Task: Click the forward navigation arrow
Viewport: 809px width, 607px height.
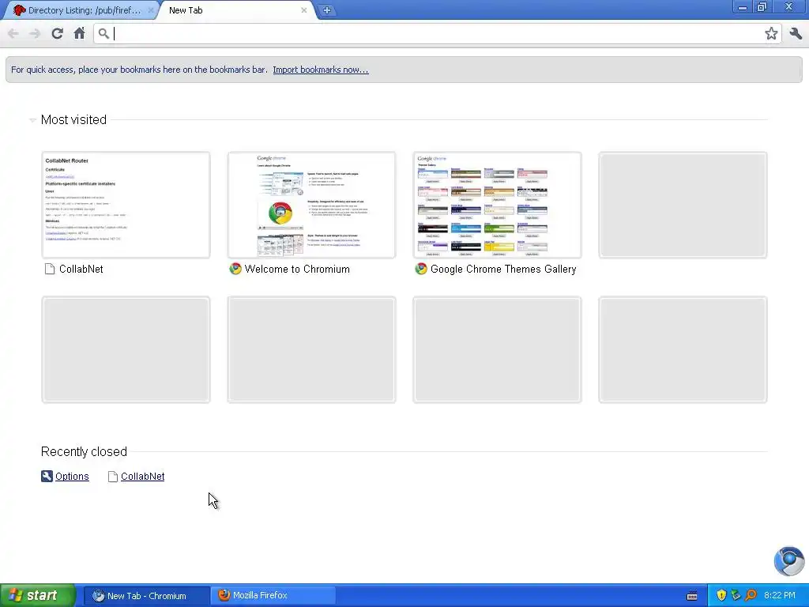Action: point(35,33)
